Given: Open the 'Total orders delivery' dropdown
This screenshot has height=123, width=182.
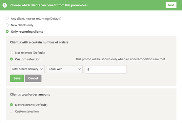Looking at the screenshot, I should 27,69.
